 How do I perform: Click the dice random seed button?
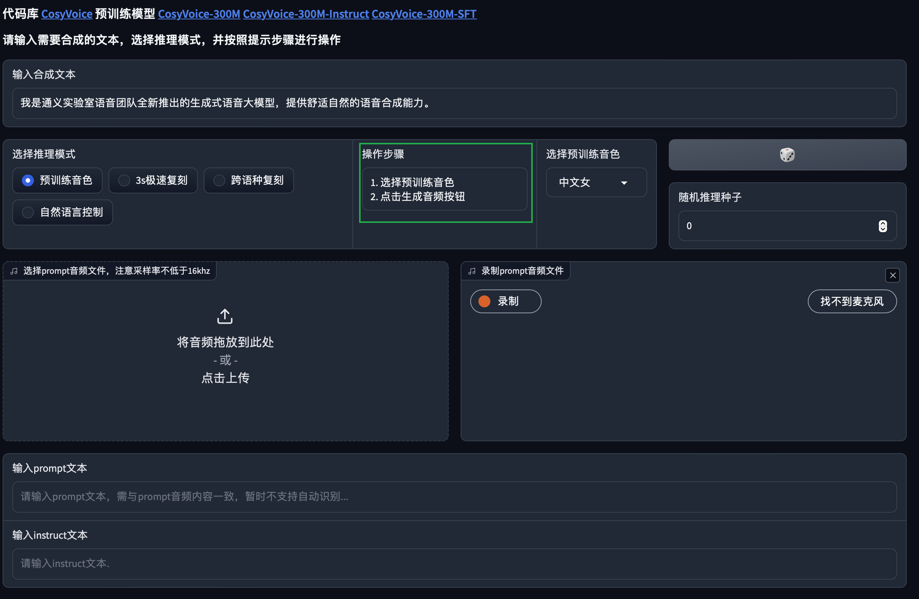[787, 154]
